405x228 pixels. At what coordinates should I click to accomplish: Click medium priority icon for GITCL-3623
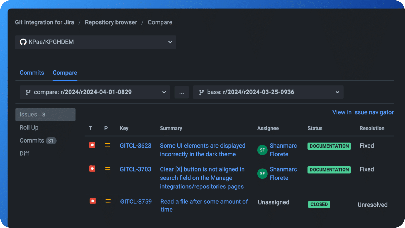(x=108, y=145)
